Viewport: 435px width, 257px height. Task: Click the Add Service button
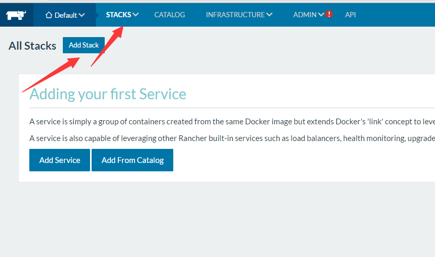60,160
